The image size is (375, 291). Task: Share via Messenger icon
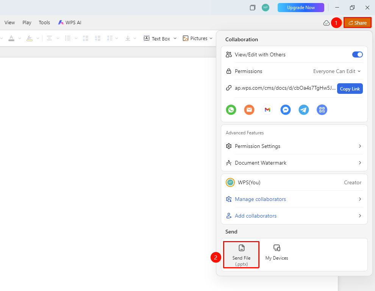tap(286, 110)
